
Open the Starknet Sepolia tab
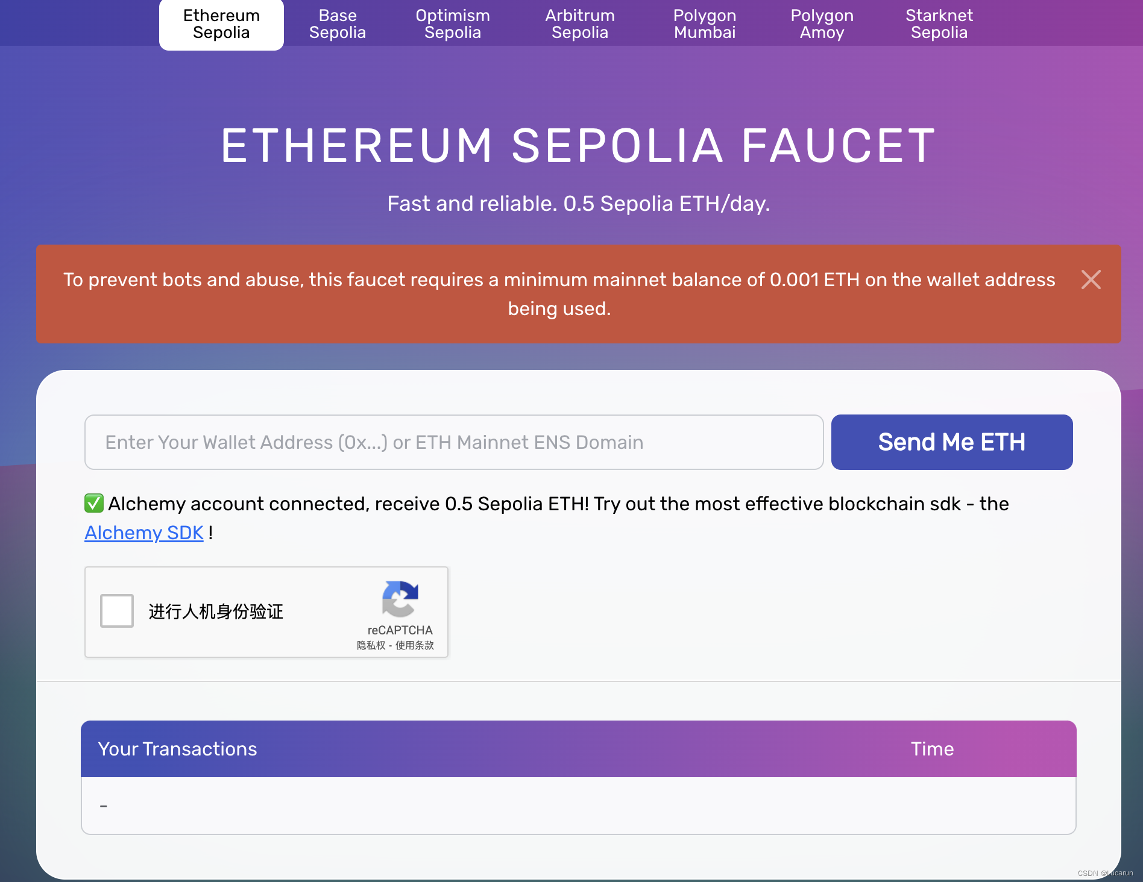pyautogui.click(x=939, y=24)
